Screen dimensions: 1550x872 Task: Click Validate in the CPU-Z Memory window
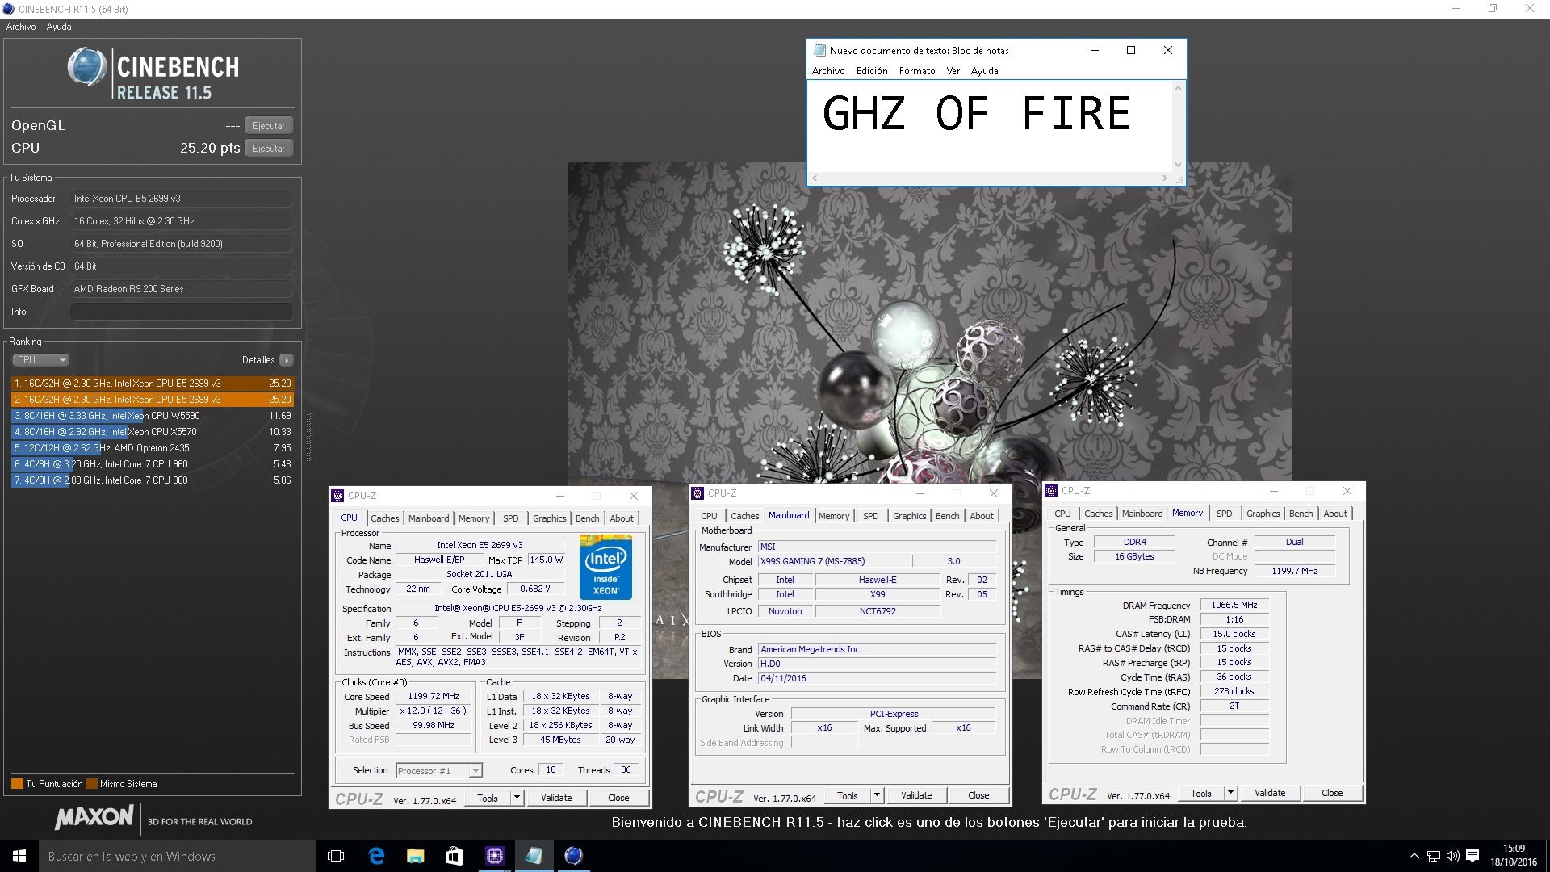coord(1270,793)
